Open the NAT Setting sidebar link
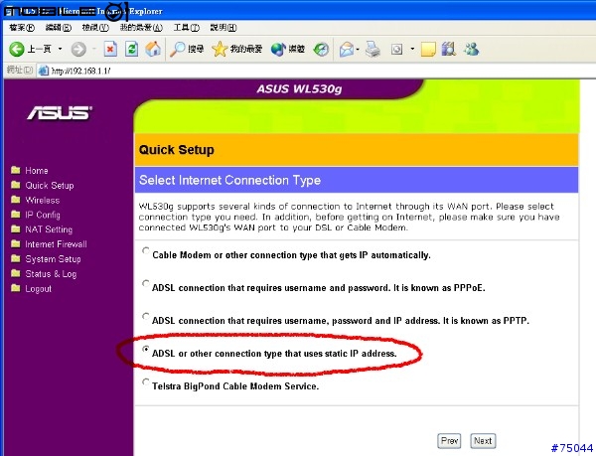 pyautogui.click(x=49, y=229)
